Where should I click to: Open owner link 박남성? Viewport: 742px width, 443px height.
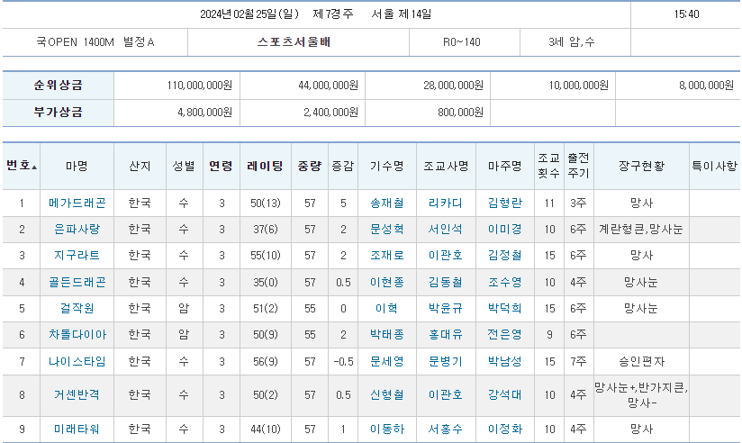click(x=505, y=362)
